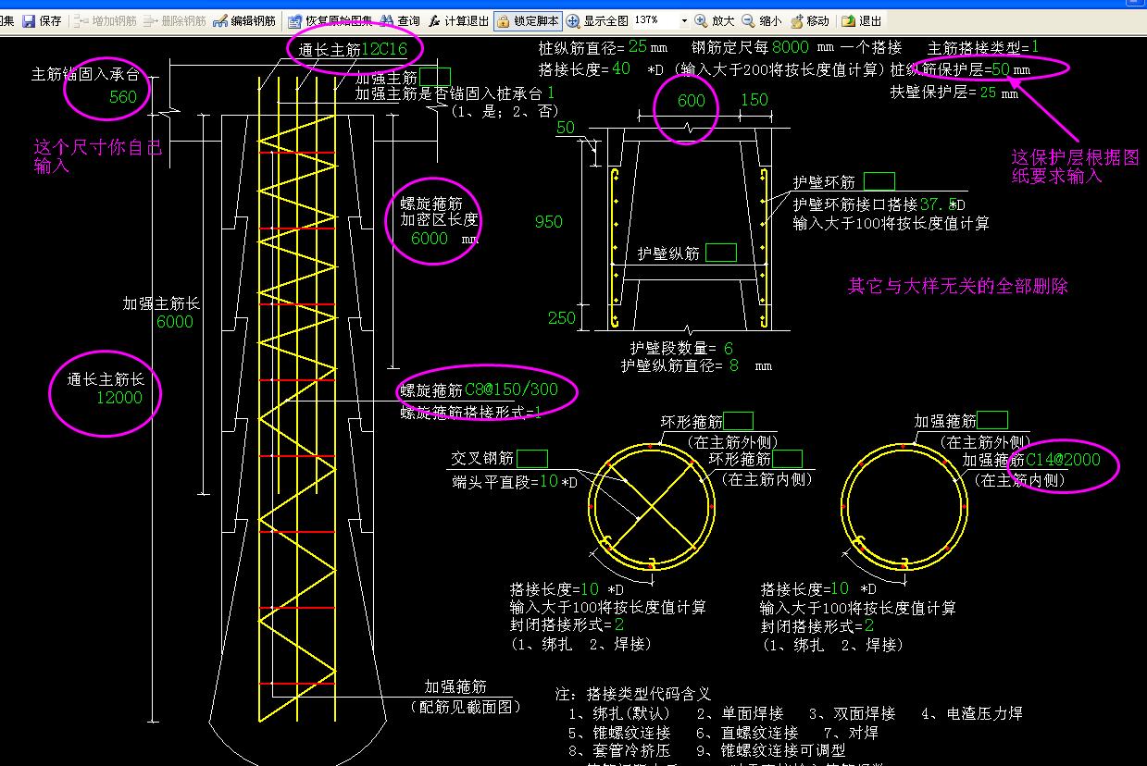
Task: Edit the 600 width dimension value
Action: 691,100
